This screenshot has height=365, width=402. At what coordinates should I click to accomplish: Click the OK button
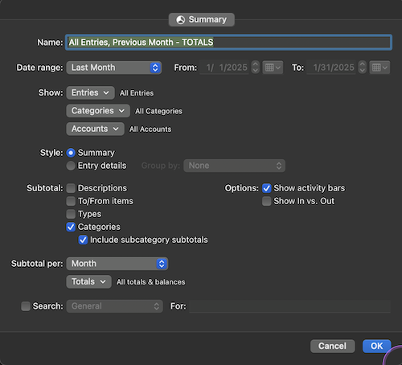376,346
